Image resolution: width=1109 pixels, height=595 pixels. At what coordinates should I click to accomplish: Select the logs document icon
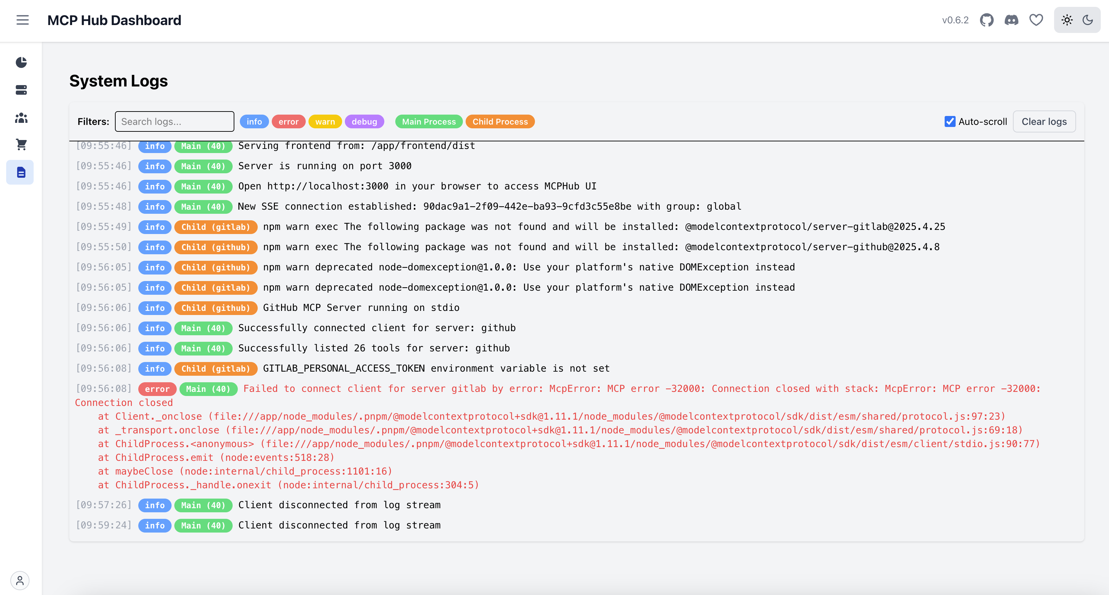pyautogui.click(x=21, y=173)
